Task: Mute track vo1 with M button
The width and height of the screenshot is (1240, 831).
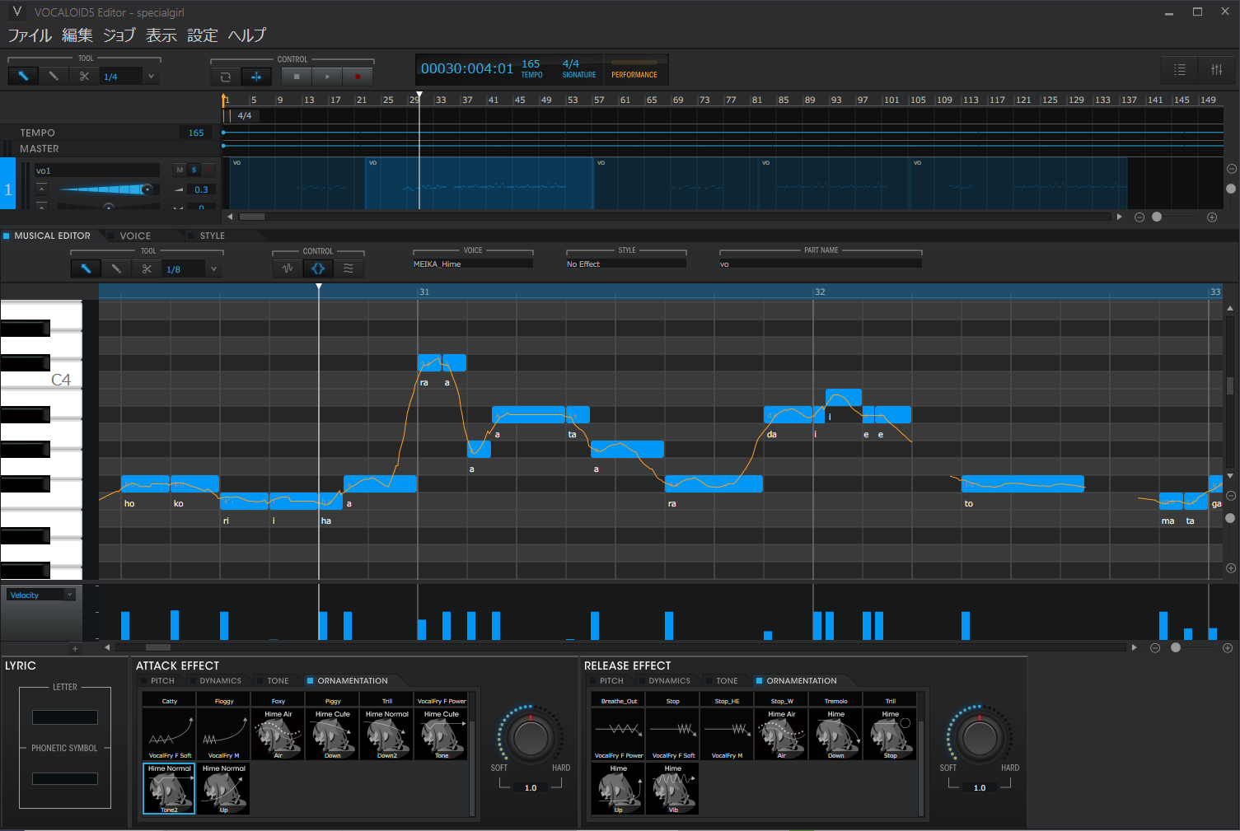Action: pyautogui.click(x=180, y=170)
